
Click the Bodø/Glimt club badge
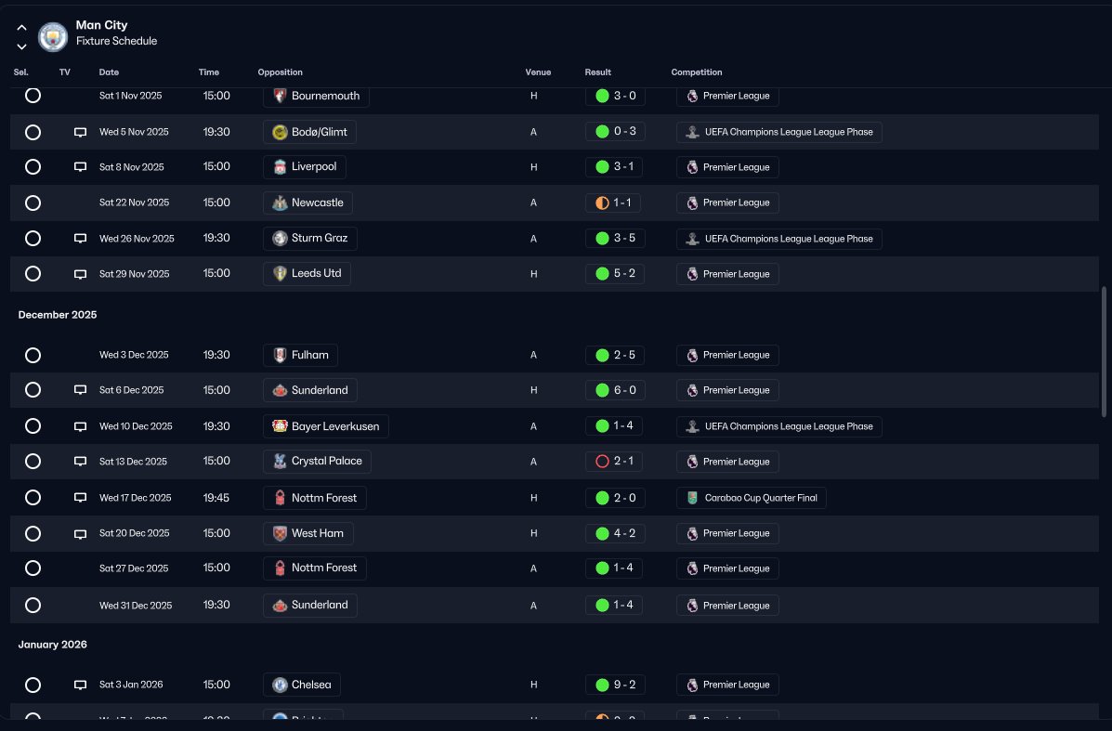click(x=280, y=132)
